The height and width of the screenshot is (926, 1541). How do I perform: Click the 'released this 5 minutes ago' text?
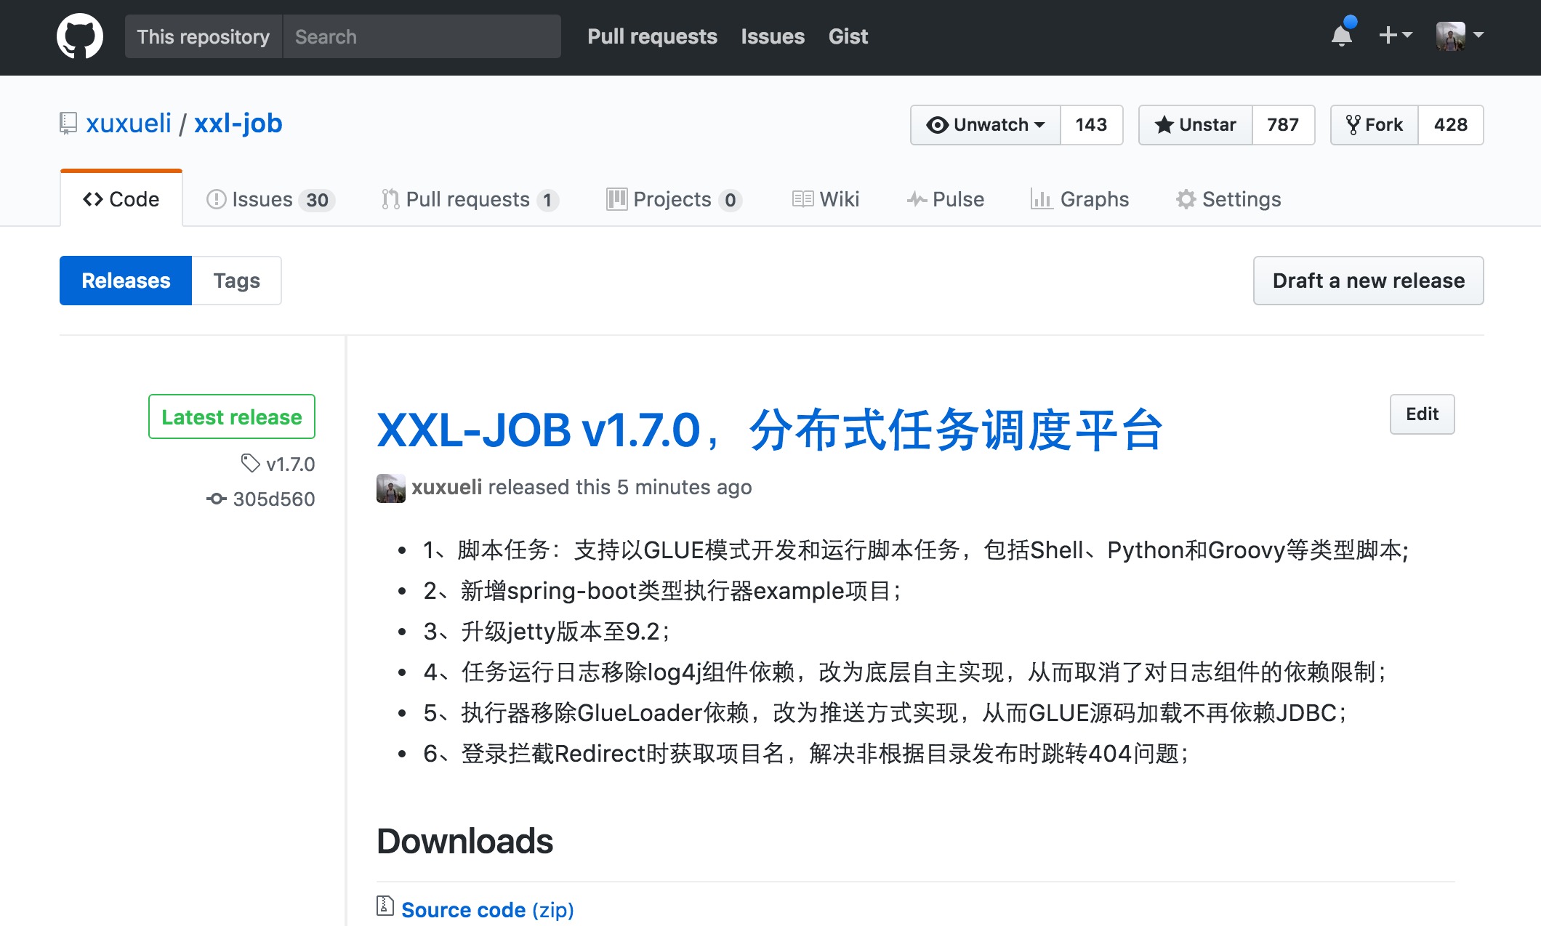620,487
